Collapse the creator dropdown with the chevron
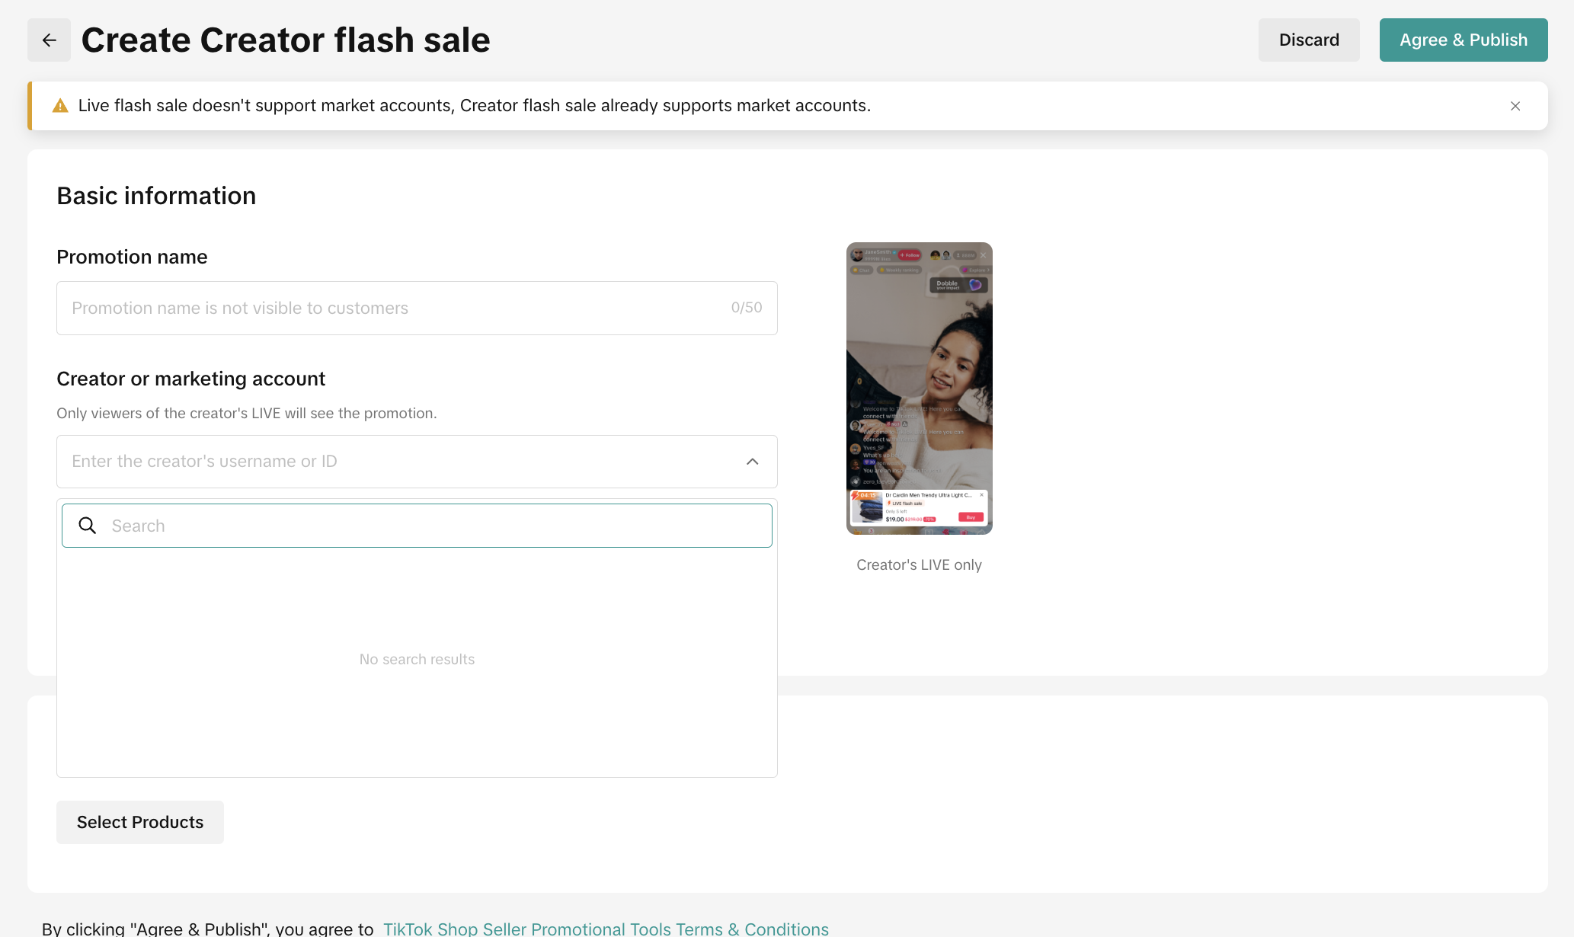 (752, 462)
